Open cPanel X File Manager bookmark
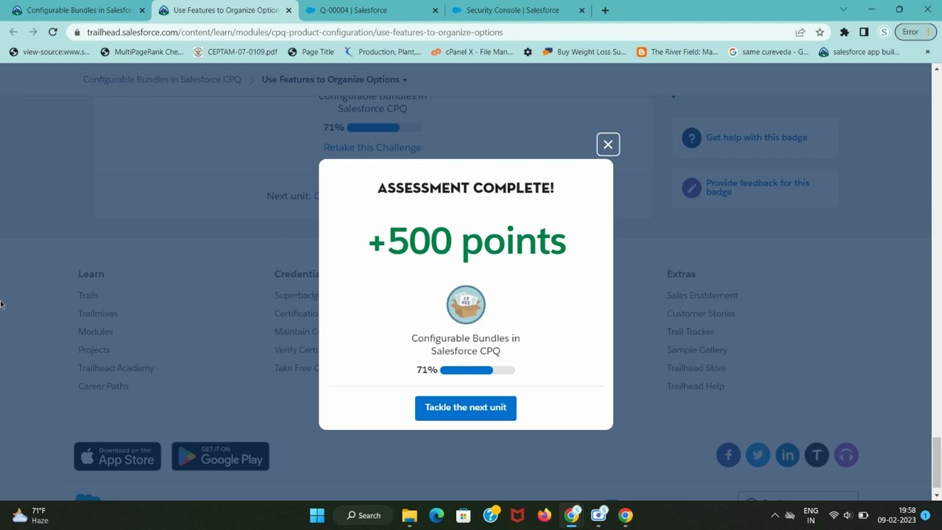 tap(472, 52)
